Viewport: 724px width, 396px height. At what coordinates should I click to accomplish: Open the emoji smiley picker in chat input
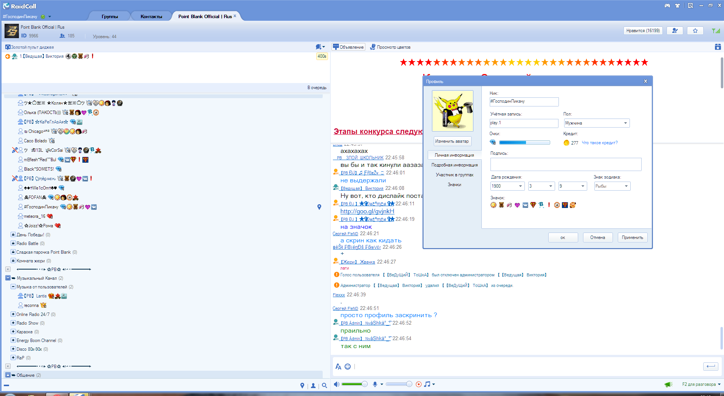pyautogui.click(x=348, y=367)
